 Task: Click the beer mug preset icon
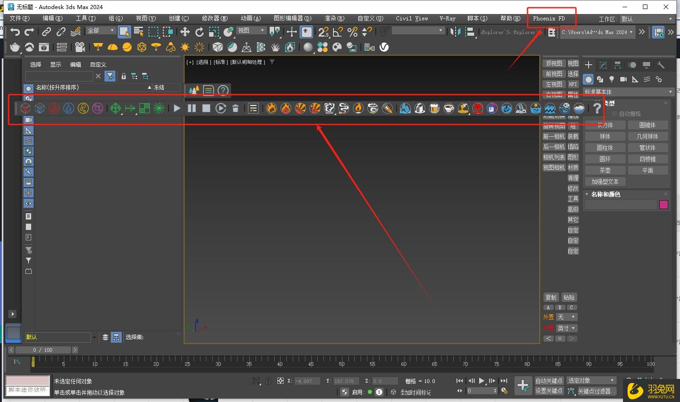point(434,108)
